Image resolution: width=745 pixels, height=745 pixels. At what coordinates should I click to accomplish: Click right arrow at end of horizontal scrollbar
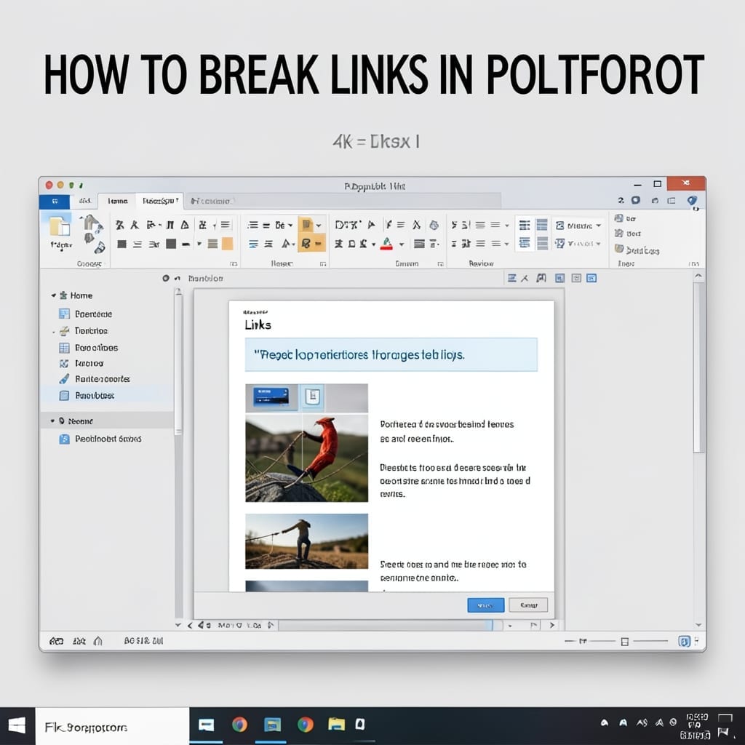click(x=552, y=625)
